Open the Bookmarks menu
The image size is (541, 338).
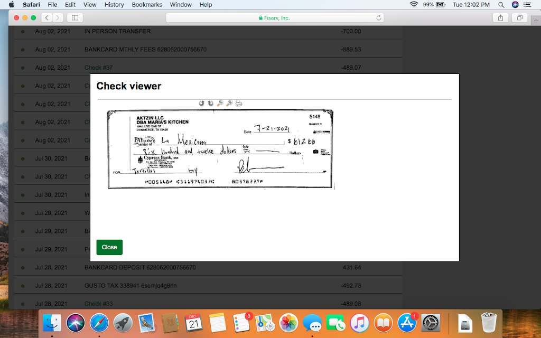tap(147, 5)
